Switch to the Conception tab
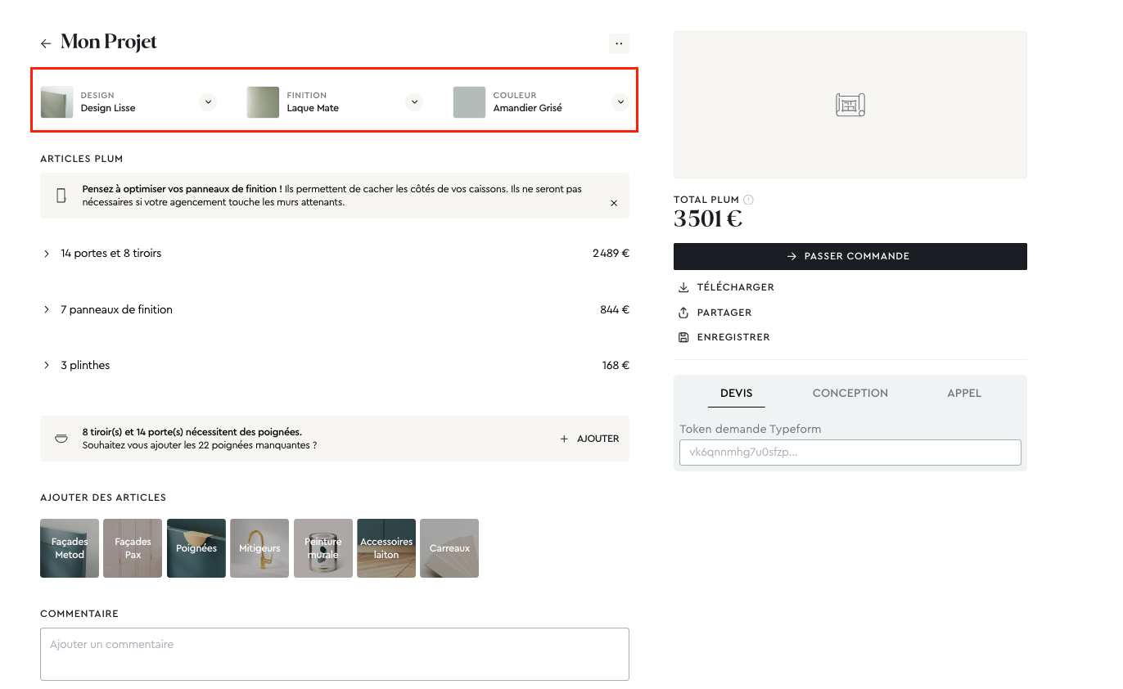1123x689 pixels. pos(850,393)
